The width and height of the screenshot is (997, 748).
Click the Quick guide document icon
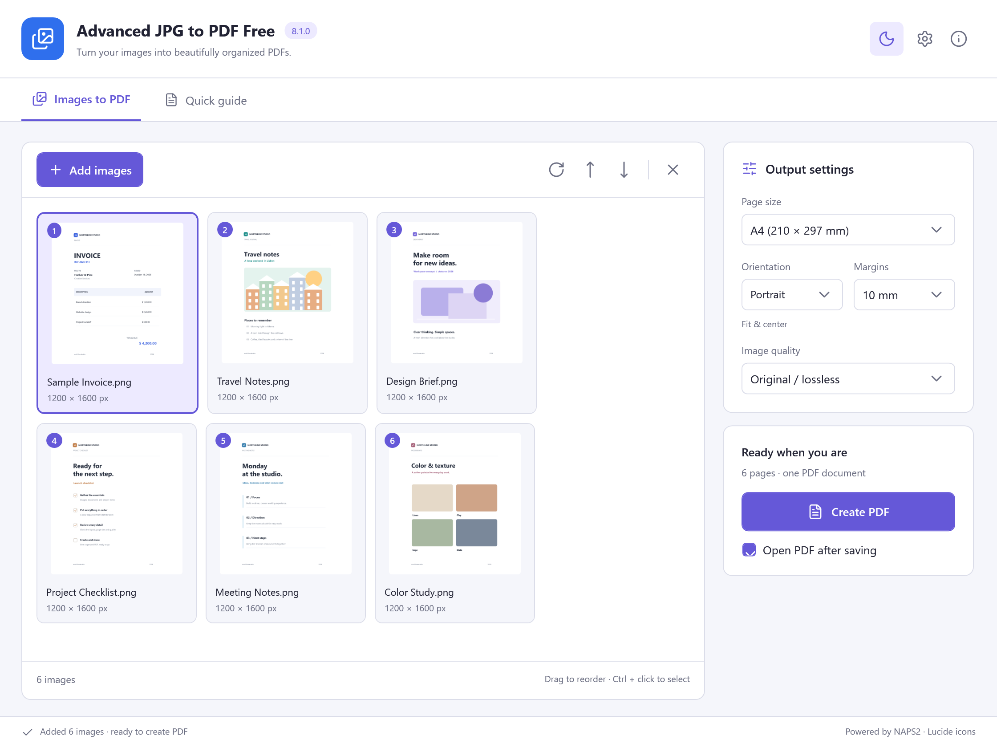[171, 100]
